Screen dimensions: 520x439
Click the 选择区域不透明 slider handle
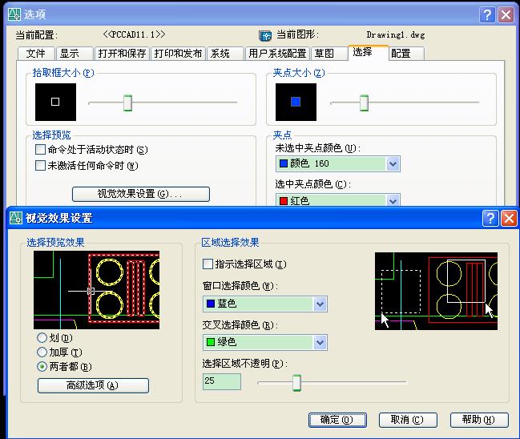click(296, 383)
